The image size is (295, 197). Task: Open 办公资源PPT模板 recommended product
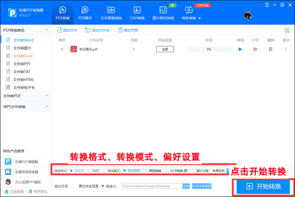(26, 182)
